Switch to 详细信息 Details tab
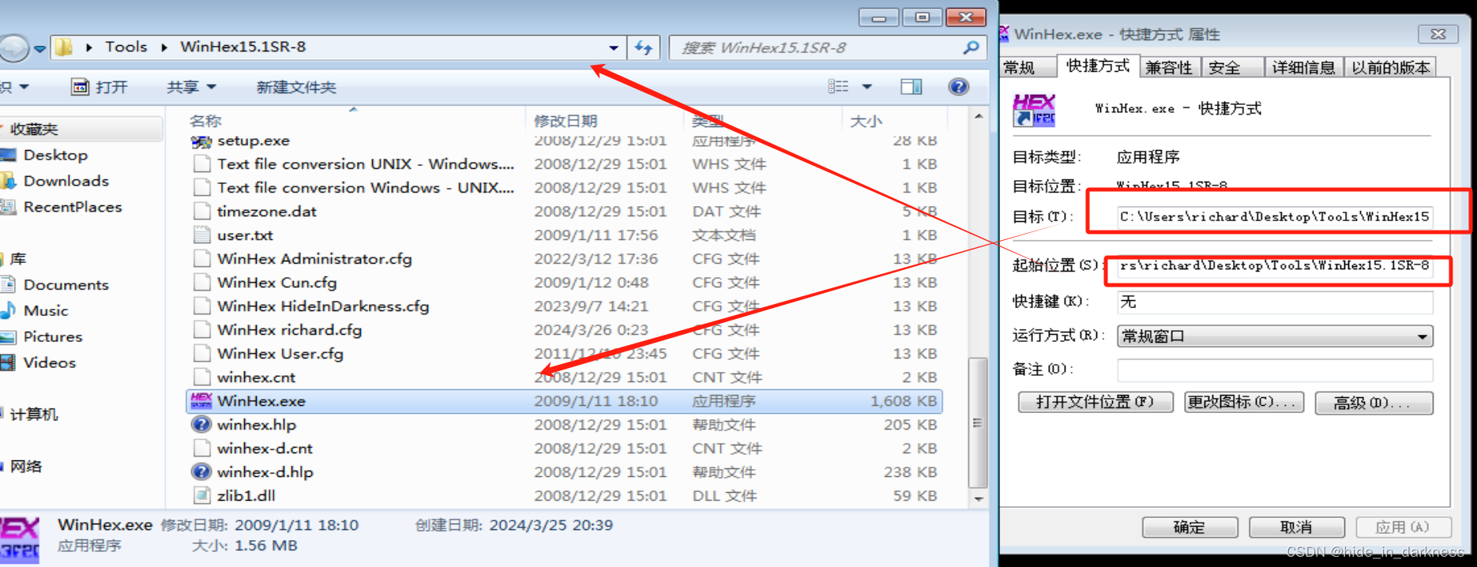Image resolution: width=1477 pixels, height=567 pixels. point(1303,68)
